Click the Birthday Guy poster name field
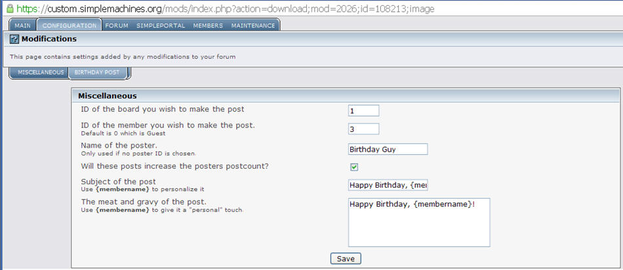 [388, 149]
